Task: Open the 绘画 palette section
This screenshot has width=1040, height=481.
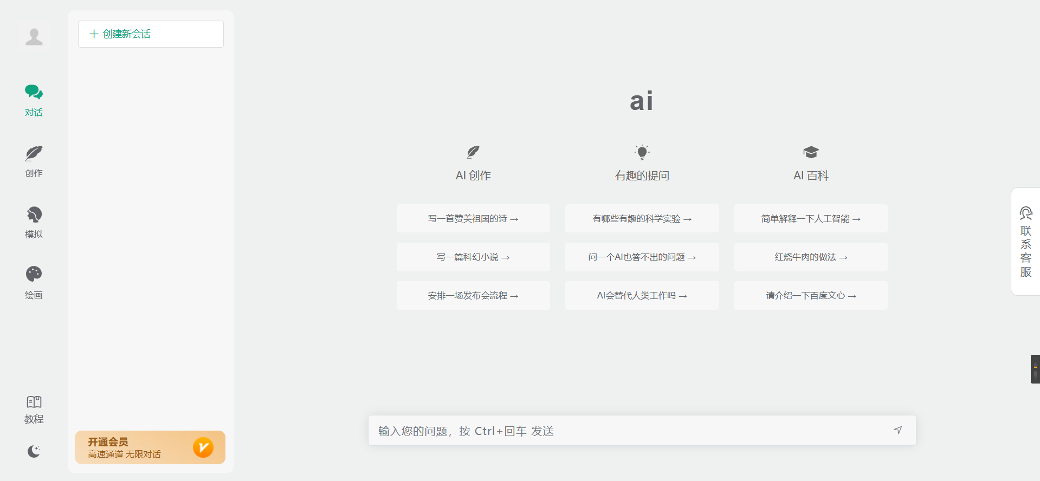Action: (x=34, y=283)
